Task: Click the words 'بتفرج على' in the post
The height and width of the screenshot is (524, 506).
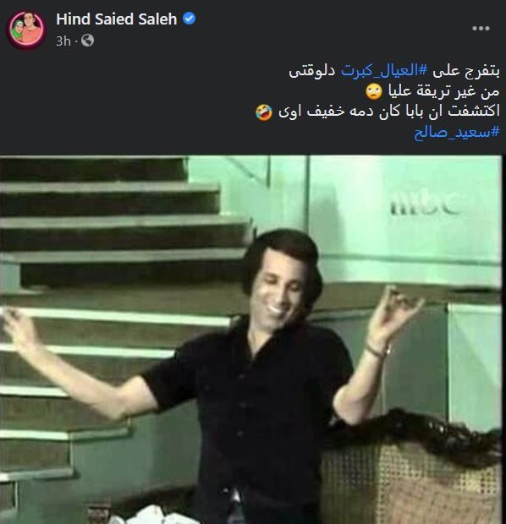Action: click(x=466, y=71)
